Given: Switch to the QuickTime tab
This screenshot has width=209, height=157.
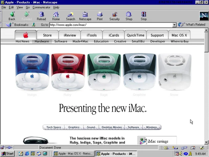Looking at the screenshot, I should 136,35.
